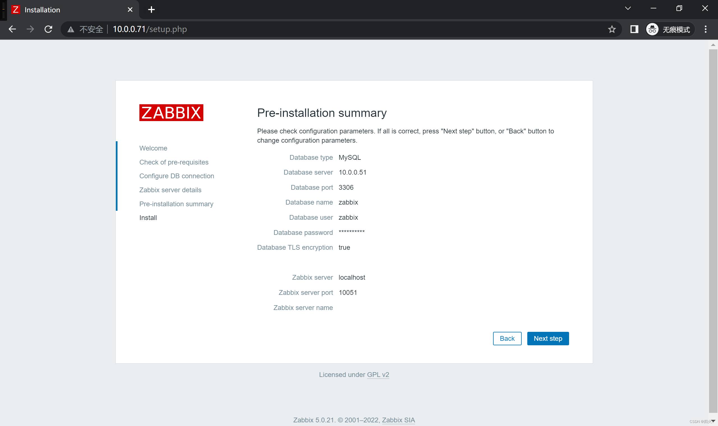Select the Configure DB connection step
Viewport: 718px width, 426px height.
(x=177, y=176)
